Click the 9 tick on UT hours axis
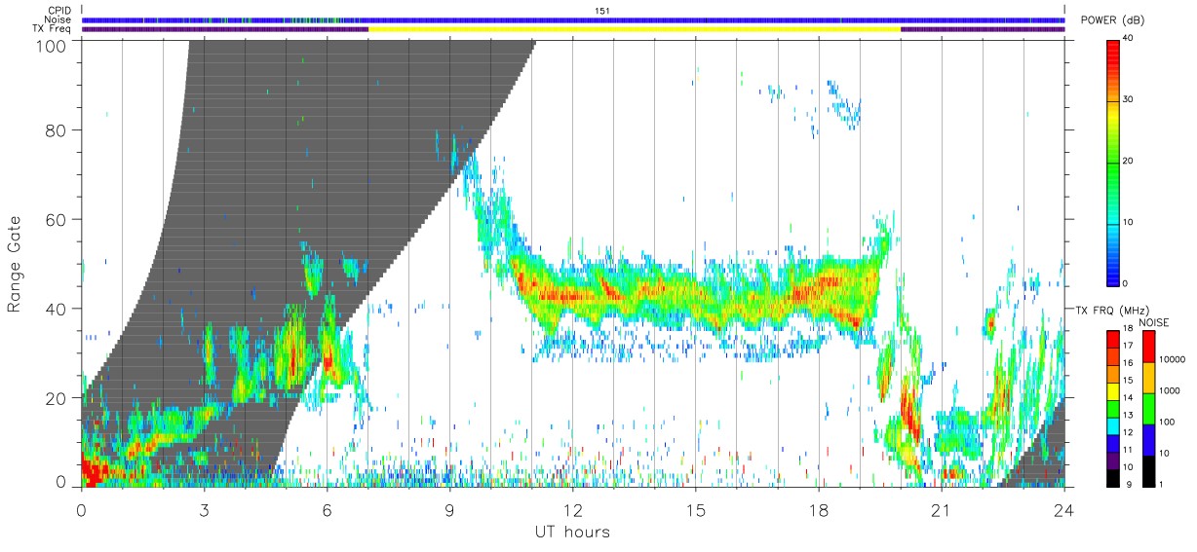This screenshot has width=1197, height=552. coord(450,509)
